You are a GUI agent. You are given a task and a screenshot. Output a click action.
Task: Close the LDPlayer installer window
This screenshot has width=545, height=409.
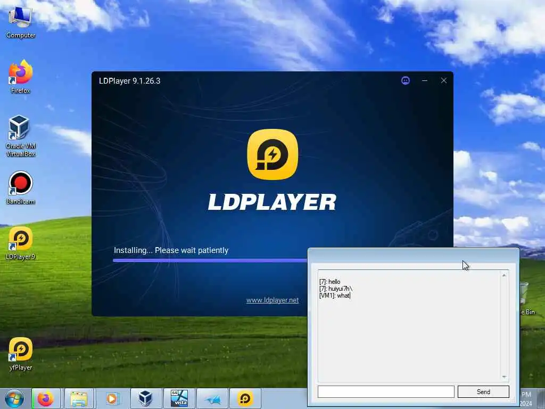point(444,81)
